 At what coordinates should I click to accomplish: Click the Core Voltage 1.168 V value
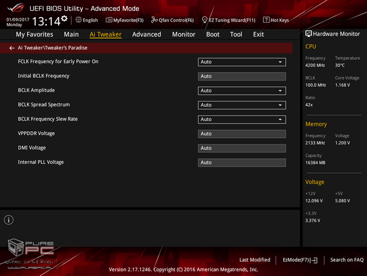click(342, 85)
